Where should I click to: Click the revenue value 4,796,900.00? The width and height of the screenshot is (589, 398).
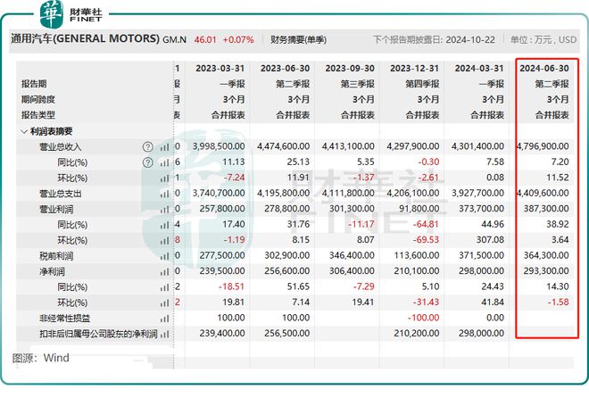(x=543, y=146)
